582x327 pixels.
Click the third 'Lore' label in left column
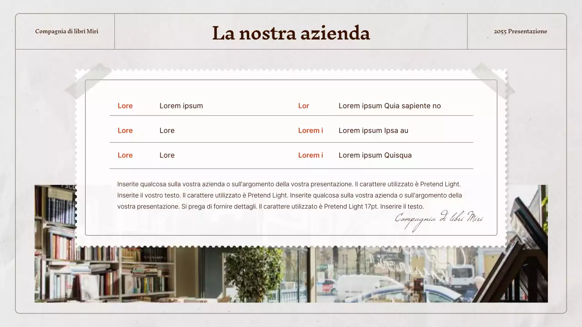coord(125,155)
